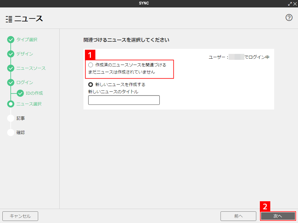Select the 確認 step label
Screen dimensions: 298x223
click(x=21, y=132)
